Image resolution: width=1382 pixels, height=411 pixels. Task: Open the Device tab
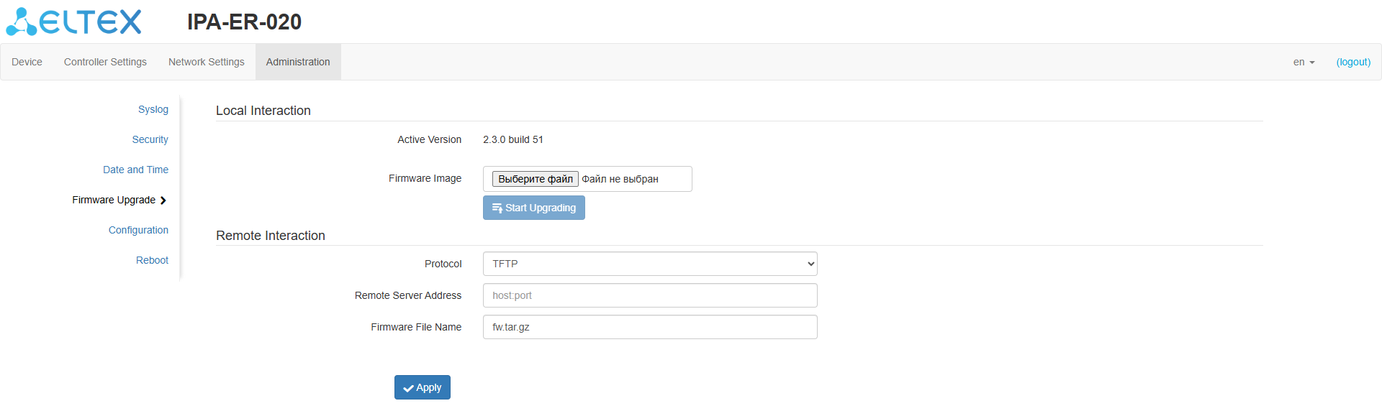pos(27,63)
